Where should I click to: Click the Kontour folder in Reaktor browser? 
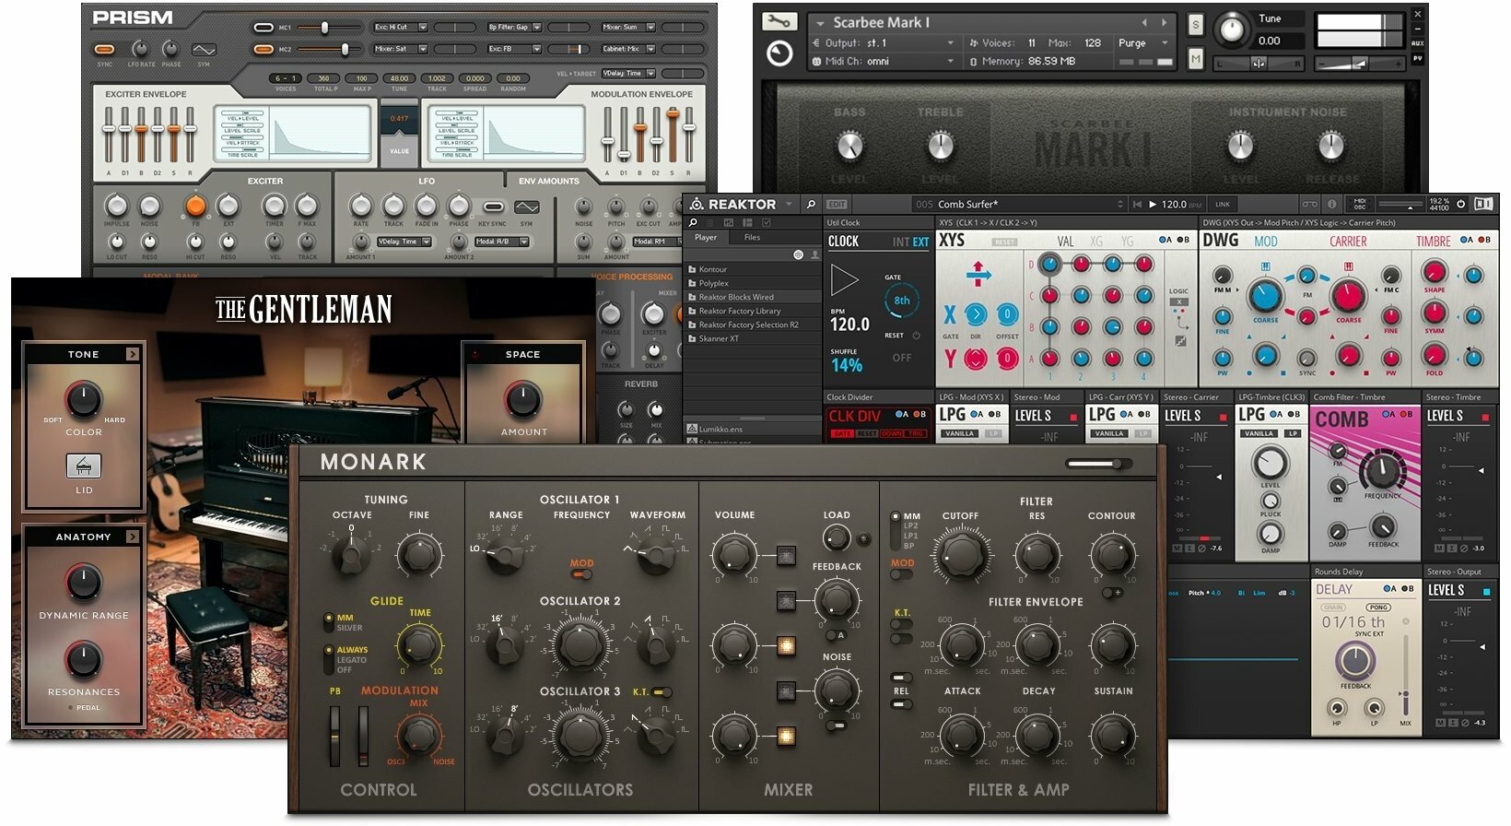(x=753, y=269)
